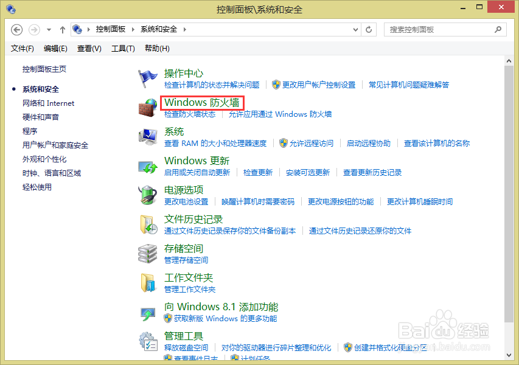Click the scrollbar down arrow
The image size is (519, 365).
(509, 355)
